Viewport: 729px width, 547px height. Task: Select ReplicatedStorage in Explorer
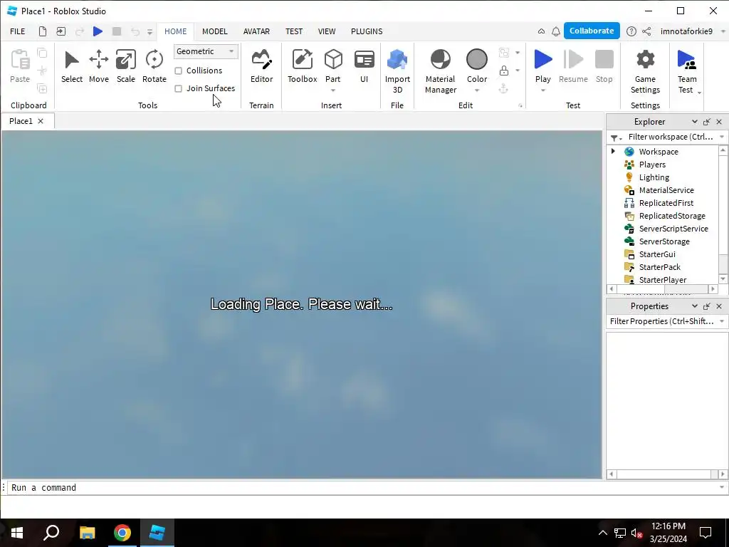tap(671, 216)
